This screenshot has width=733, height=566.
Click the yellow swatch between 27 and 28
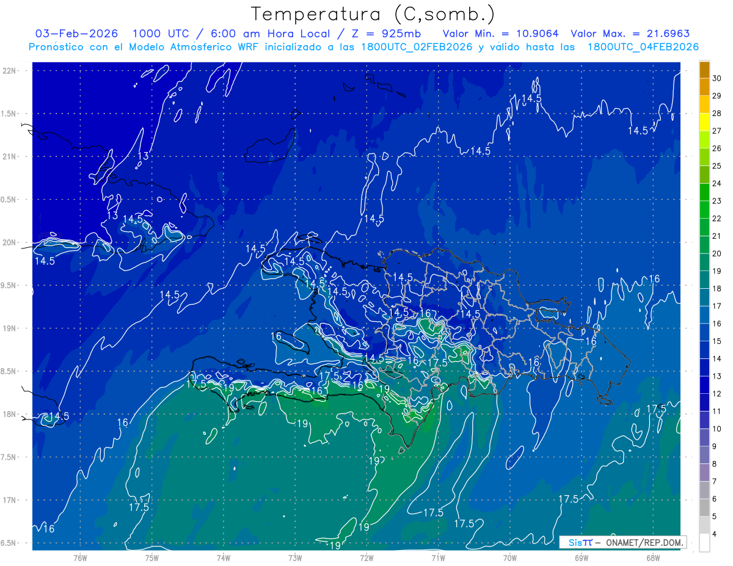click(x=705, y=122)
